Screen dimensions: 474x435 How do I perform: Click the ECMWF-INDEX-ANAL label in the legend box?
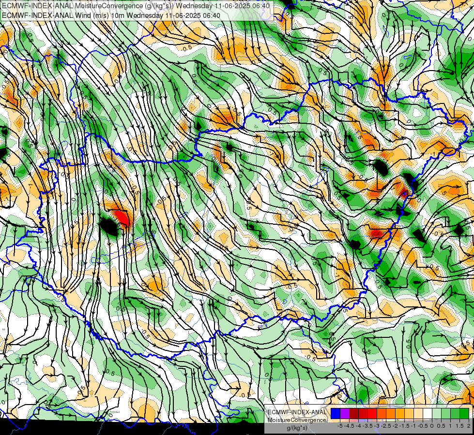(297, 412)
